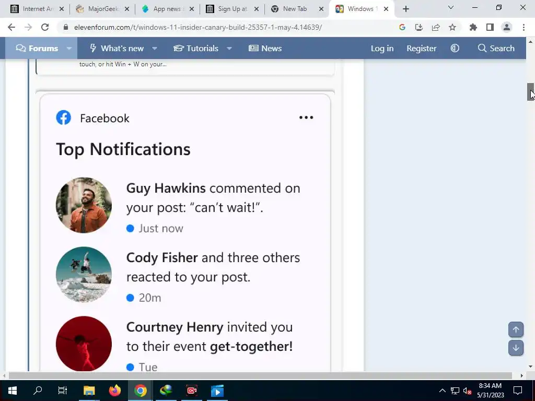535x401 pixels.
Task: Open a new browser tab
Action: pyautogui.click(x=405, y=9)
